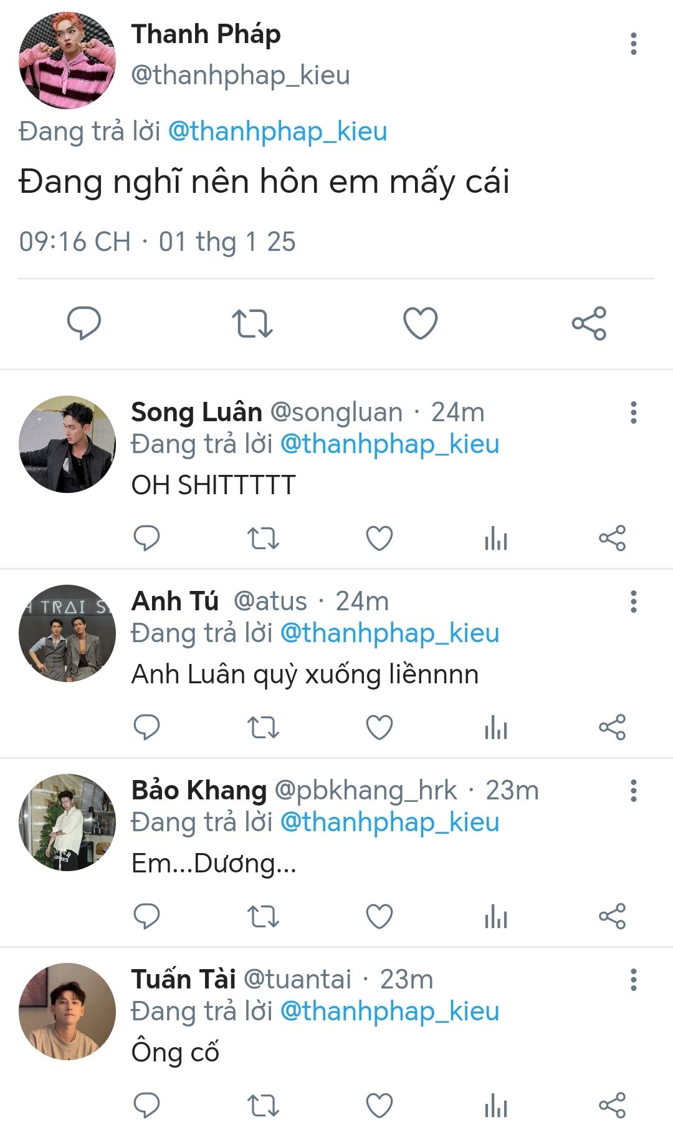Image resolution: width=673 pixels, height=1127 pixels.
Task: Open Song Luân's profile name link
Action: [x=196, y=412]
